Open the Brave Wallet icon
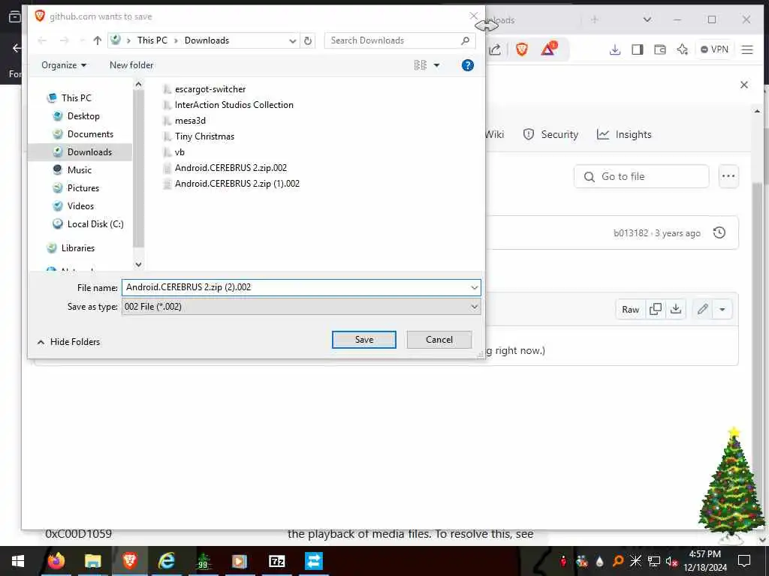This screenshot has width=769, height=576. pos(659,49)
